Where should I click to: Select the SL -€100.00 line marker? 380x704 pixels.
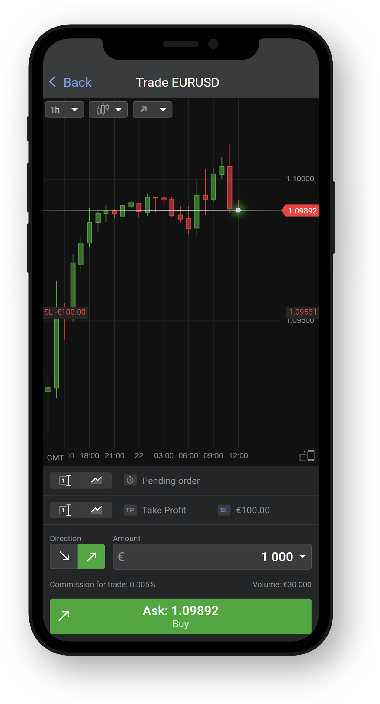pyautogui.click(x=65, y=312)
